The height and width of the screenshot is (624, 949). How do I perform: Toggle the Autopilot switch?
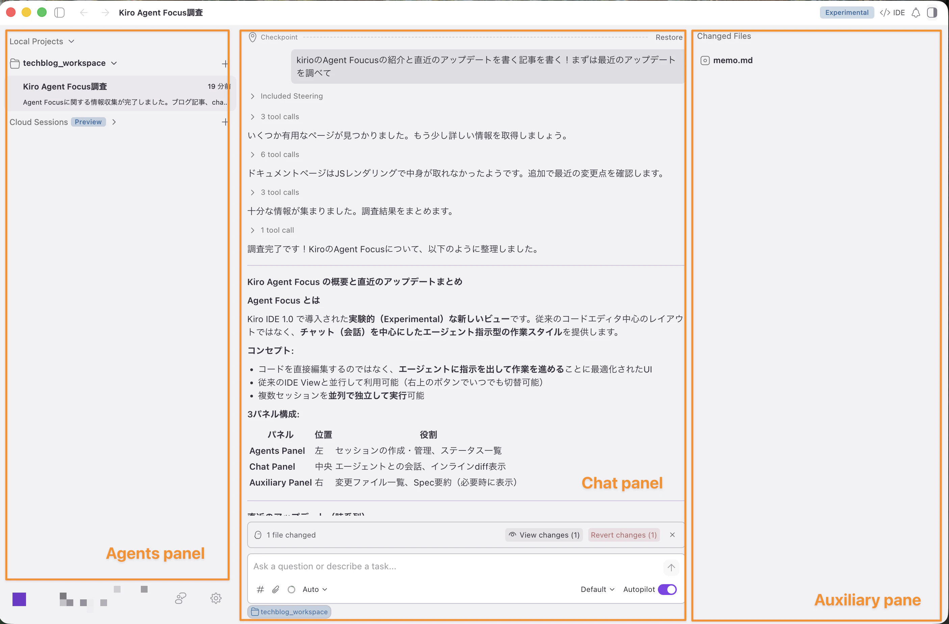[667, 590]
